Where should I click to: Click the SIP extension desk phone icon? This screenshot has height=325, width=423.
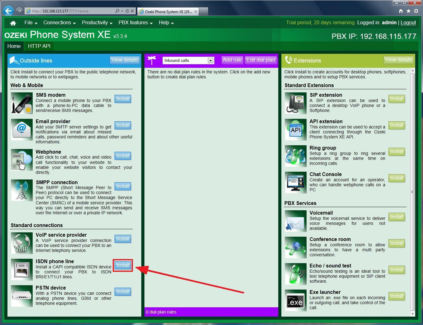pos(296,103)
